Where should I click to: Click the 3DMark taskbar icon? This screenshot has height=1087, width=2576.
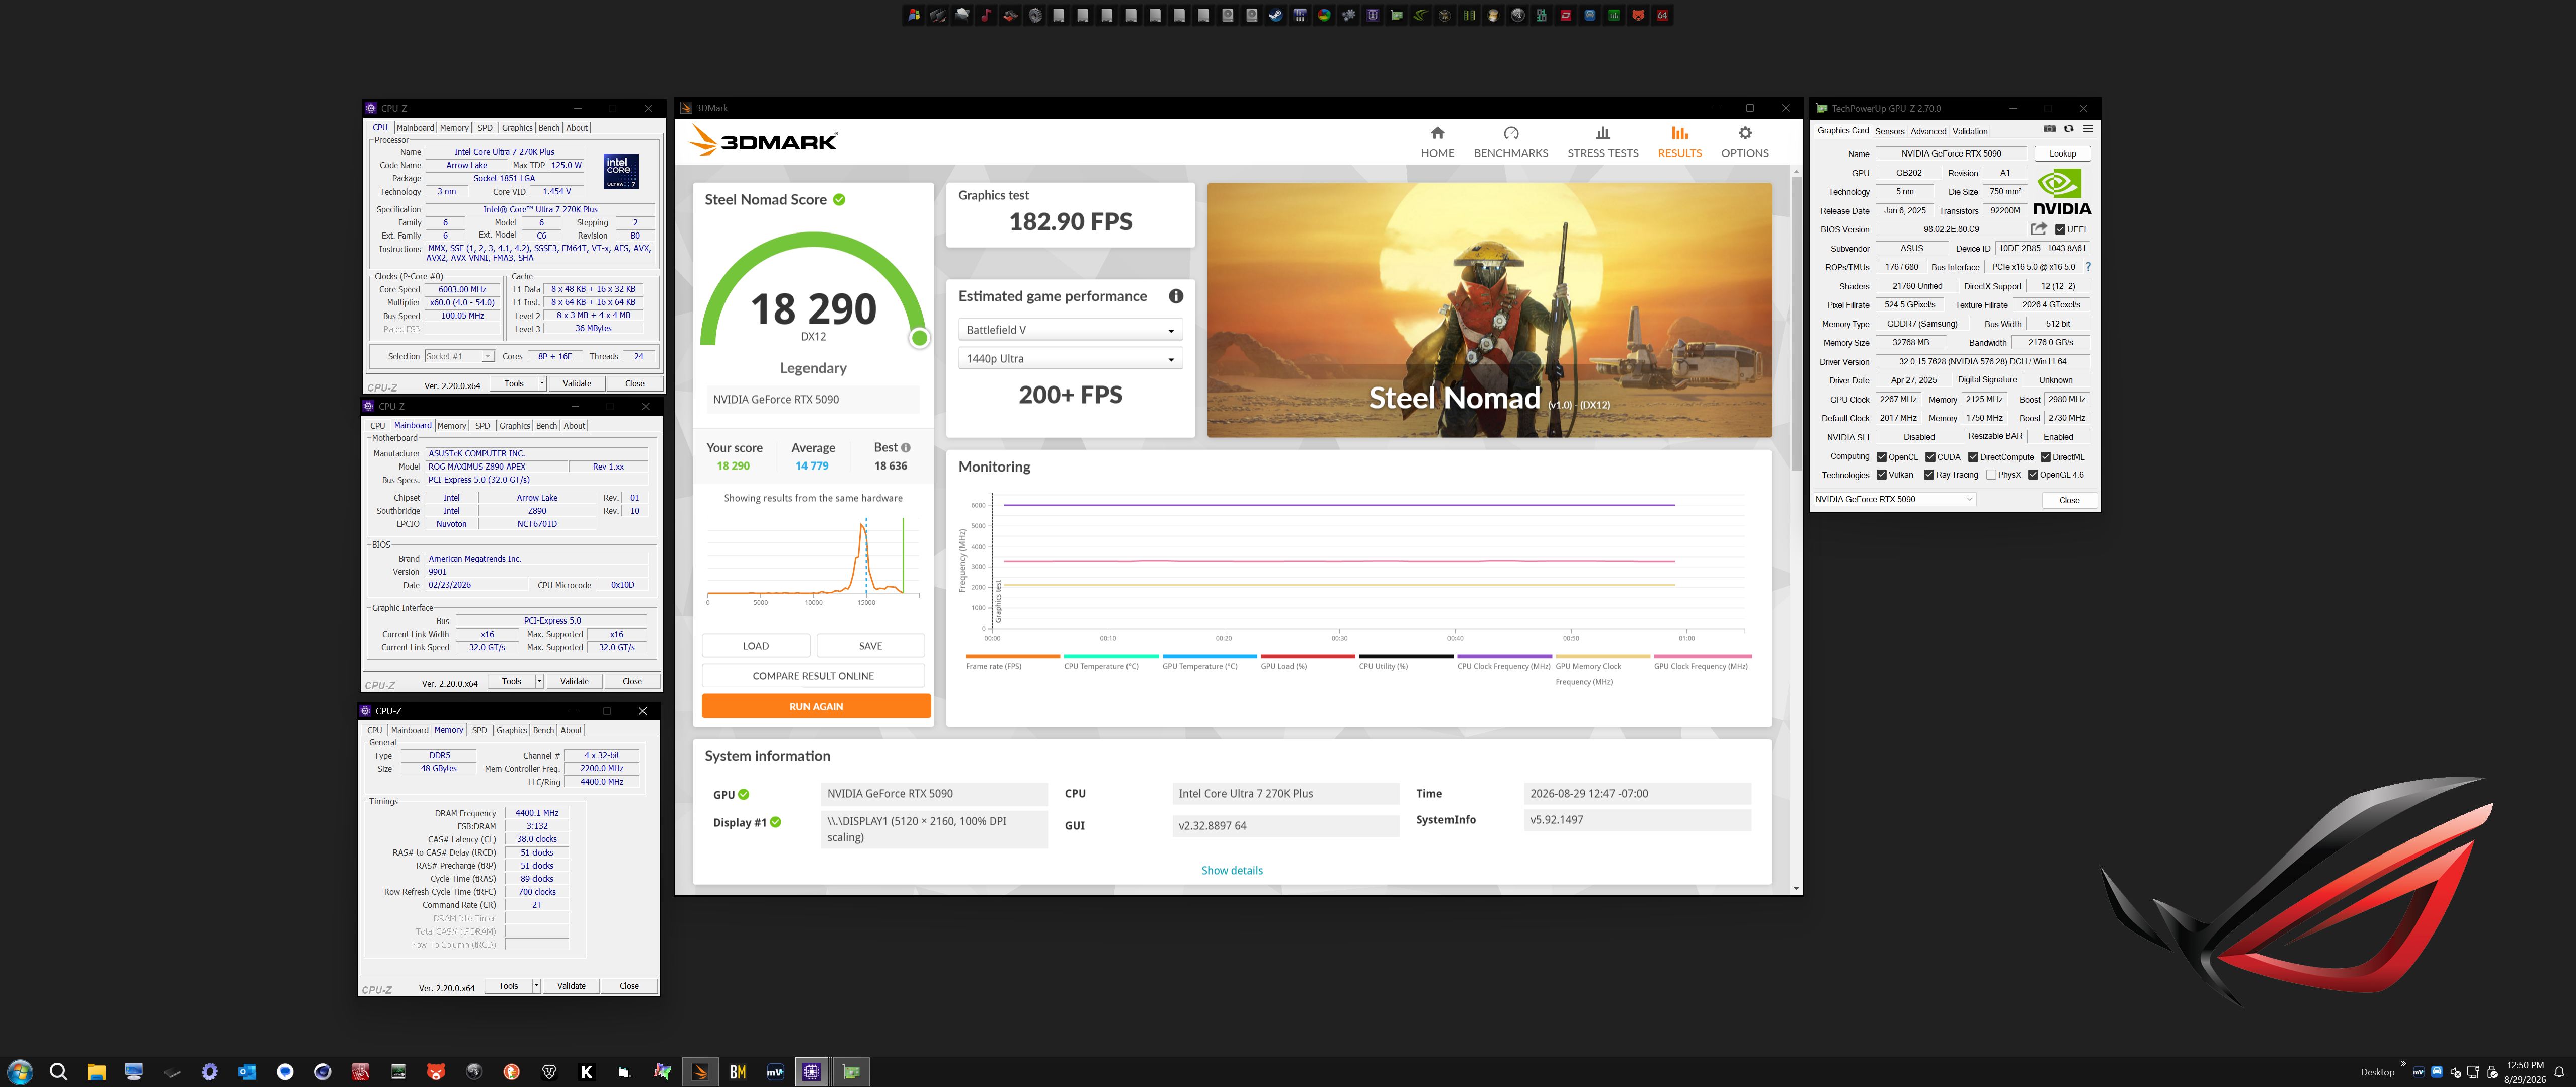700,1072
